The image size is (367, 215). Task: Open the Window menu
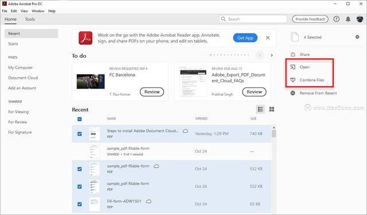point(38,11)
